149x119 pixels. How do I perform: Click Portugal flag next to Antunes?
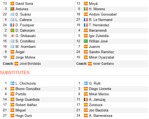(x=12, y=9)
